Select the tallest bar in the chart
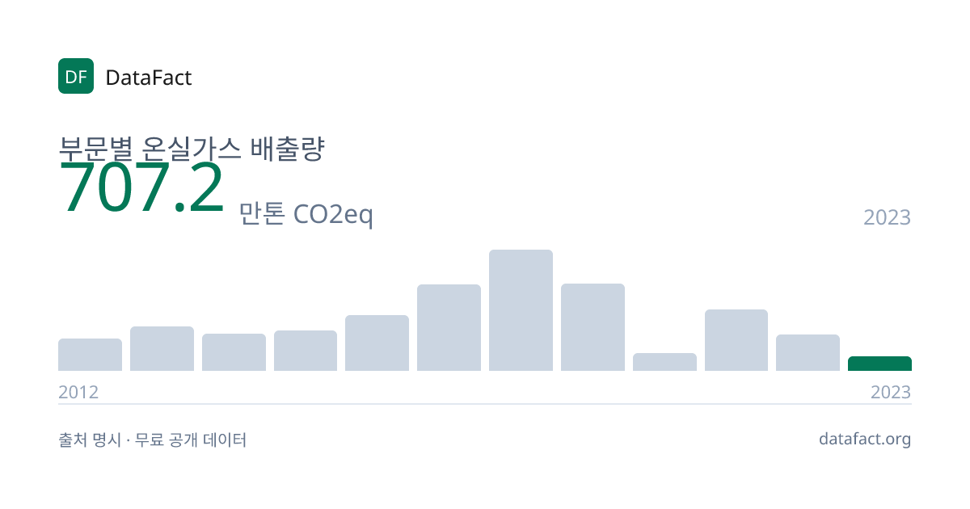Viewport: 970px width, 509px height. click(521, 310)
